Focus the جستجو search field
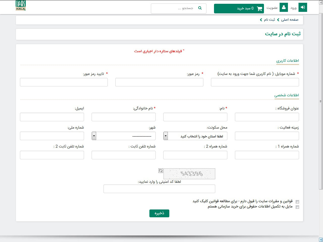 pyautogui.click(x=179, y=9)
